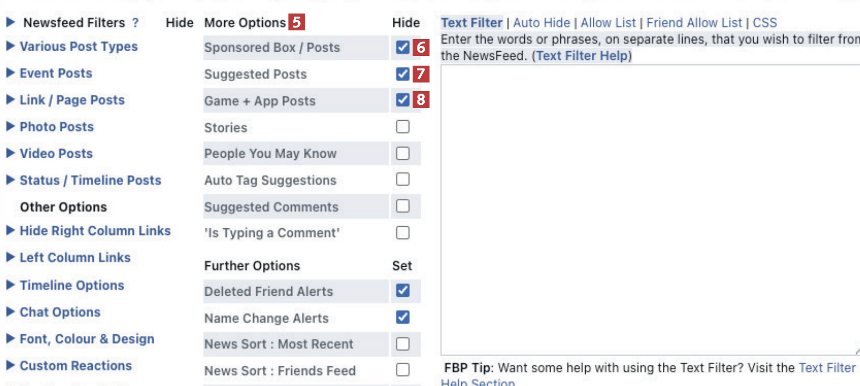The height and width of the screenshot is (386, 860).
Task: Open the CSS tab link
Action: point(764,23)
